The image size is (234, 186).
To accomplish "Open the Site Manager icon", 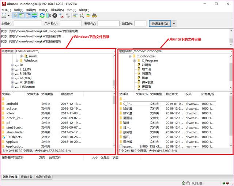I will [4, 15].
